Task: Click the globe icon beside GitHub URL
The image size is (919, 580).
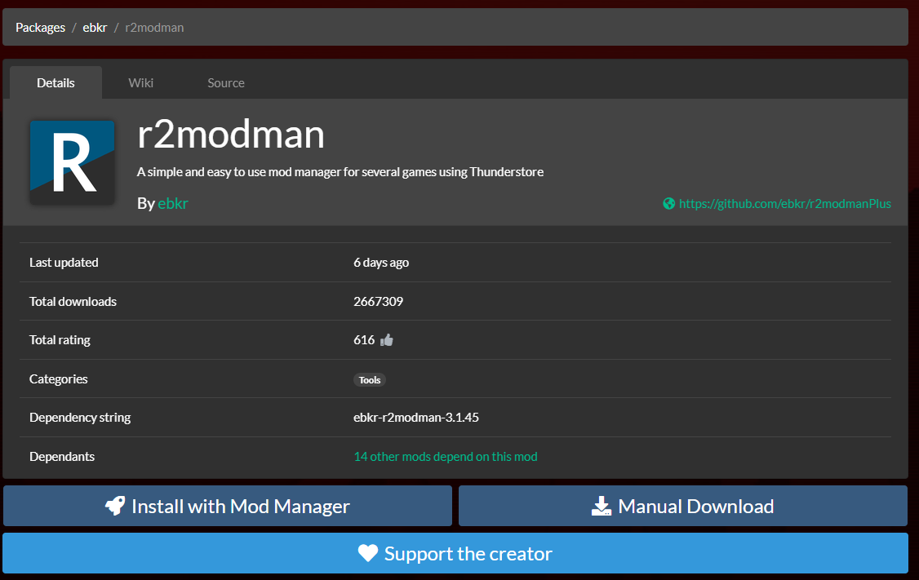Action: pyautogui.click(x=668, y=203)
